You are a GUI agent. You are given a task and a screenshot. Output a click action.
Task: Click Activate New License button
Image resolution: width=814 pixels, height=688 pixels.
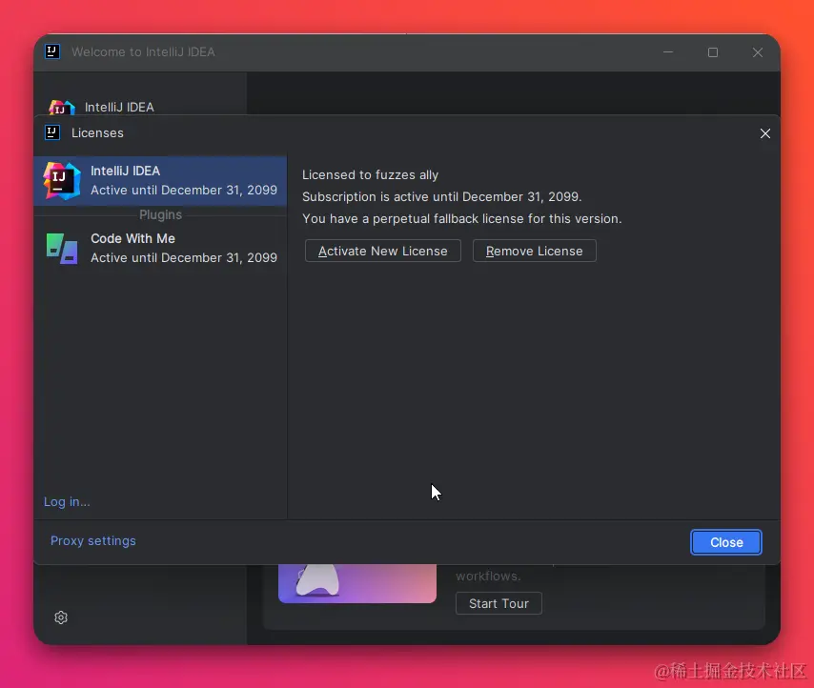click(382, 252)
